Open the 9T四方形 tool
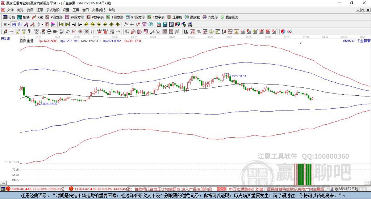 click(136, 17)
